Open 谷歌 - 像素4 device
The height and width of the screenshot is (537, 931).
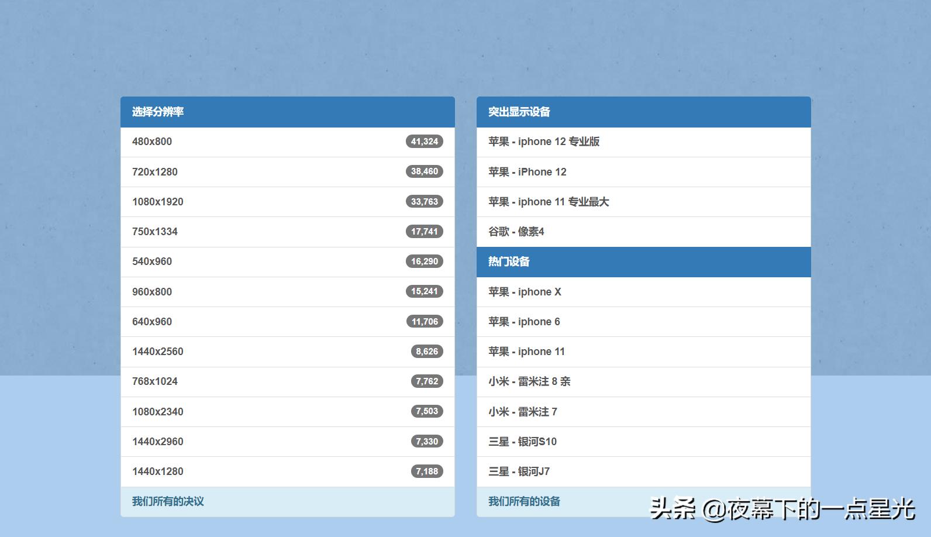click(x=644, y=232)
